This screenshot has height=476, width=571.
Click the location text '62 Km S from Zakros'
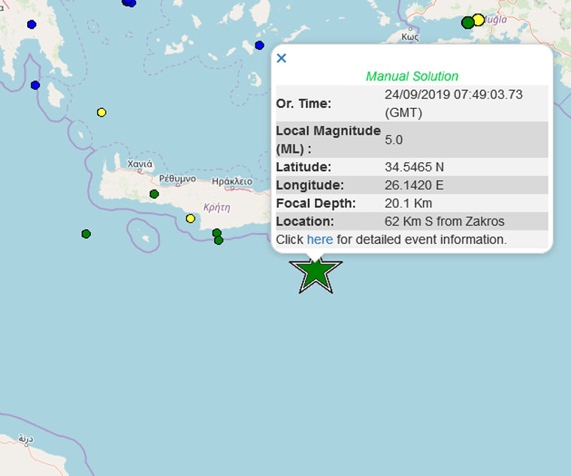click(443, 221)
